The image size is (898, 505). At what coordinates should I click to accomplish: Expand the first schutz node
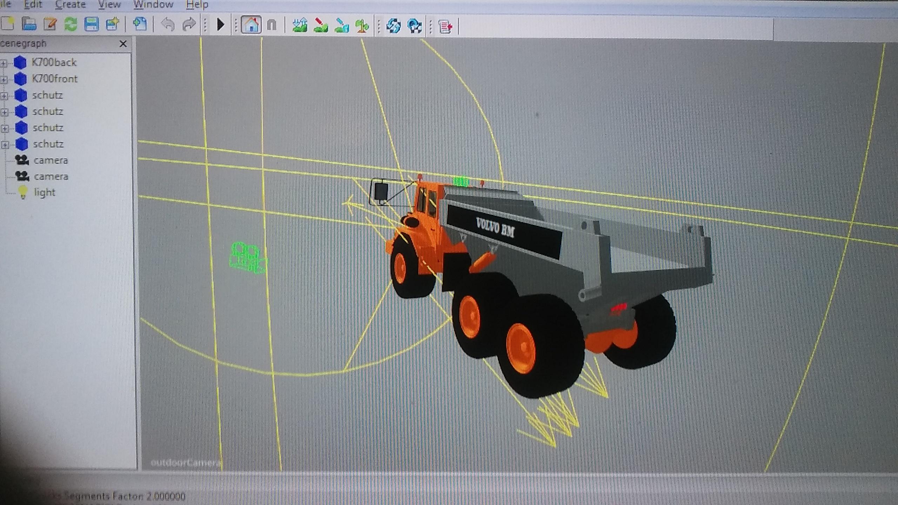tap(4, 96)
